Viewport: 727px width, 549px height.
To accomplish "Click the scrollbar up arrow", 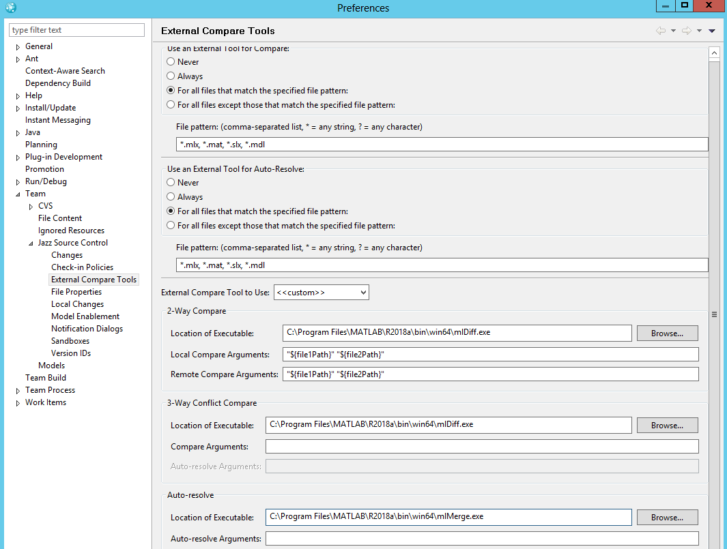I will (x=714, y=52).
